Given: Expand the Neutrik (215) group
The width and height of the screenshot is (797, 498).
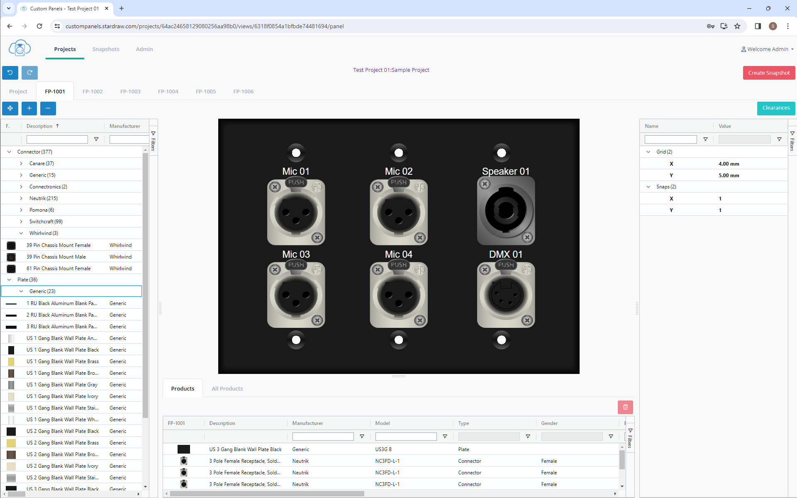Looking at the screenshot, I should [x=21, y=198].
